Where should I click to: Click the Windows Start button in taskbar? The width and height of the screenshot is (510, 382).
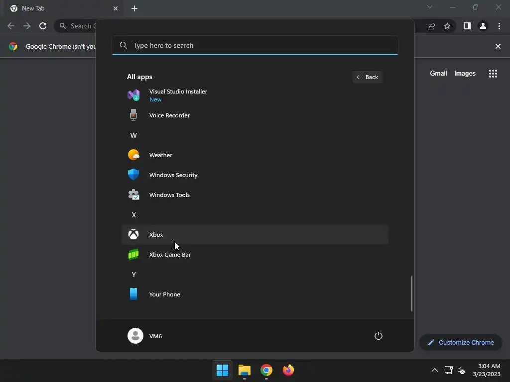223,370
